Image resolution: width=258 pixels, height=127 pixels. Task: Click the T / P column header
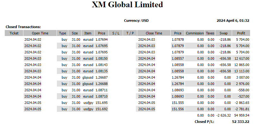point(130,33)
